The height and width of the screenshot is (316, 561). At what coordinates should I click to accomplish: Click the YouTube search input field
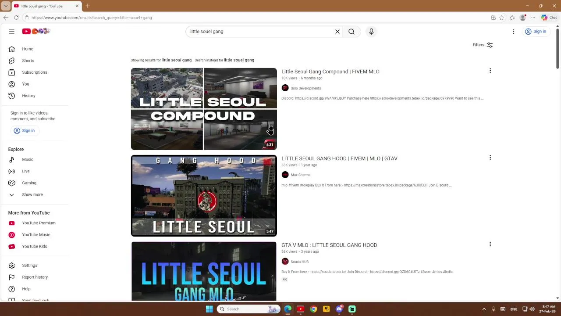tap(259, 32)
